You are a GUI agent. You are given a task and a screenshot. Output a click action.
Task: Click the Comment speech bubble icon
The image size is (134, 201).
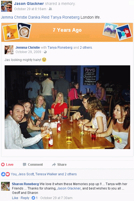pyautogui.click(x=24, y=164)
